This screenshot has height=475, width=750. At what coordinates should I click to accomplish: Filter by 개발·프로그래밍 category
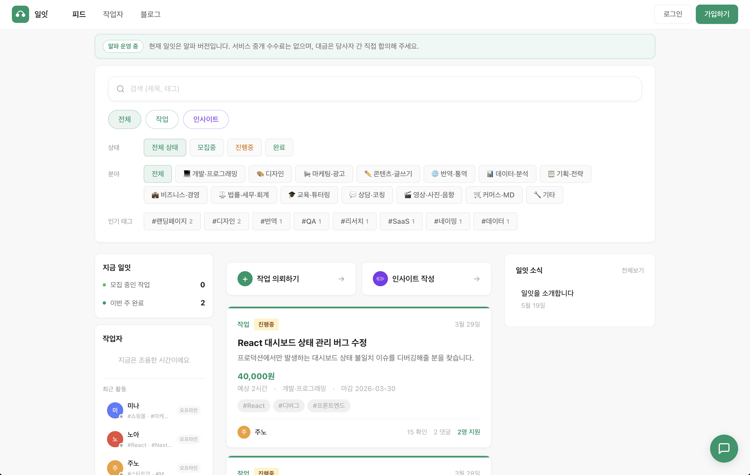tap(210, 174)
